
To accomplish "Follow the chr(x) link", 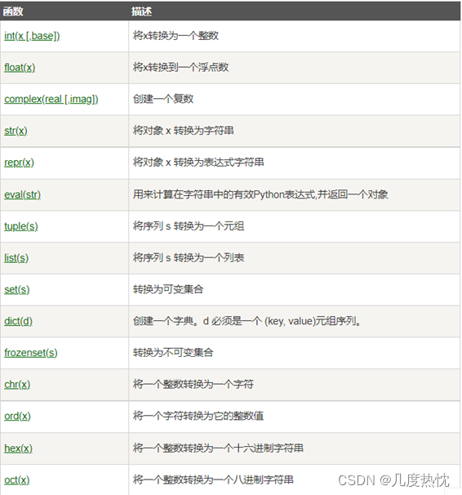I will [17, 385].
